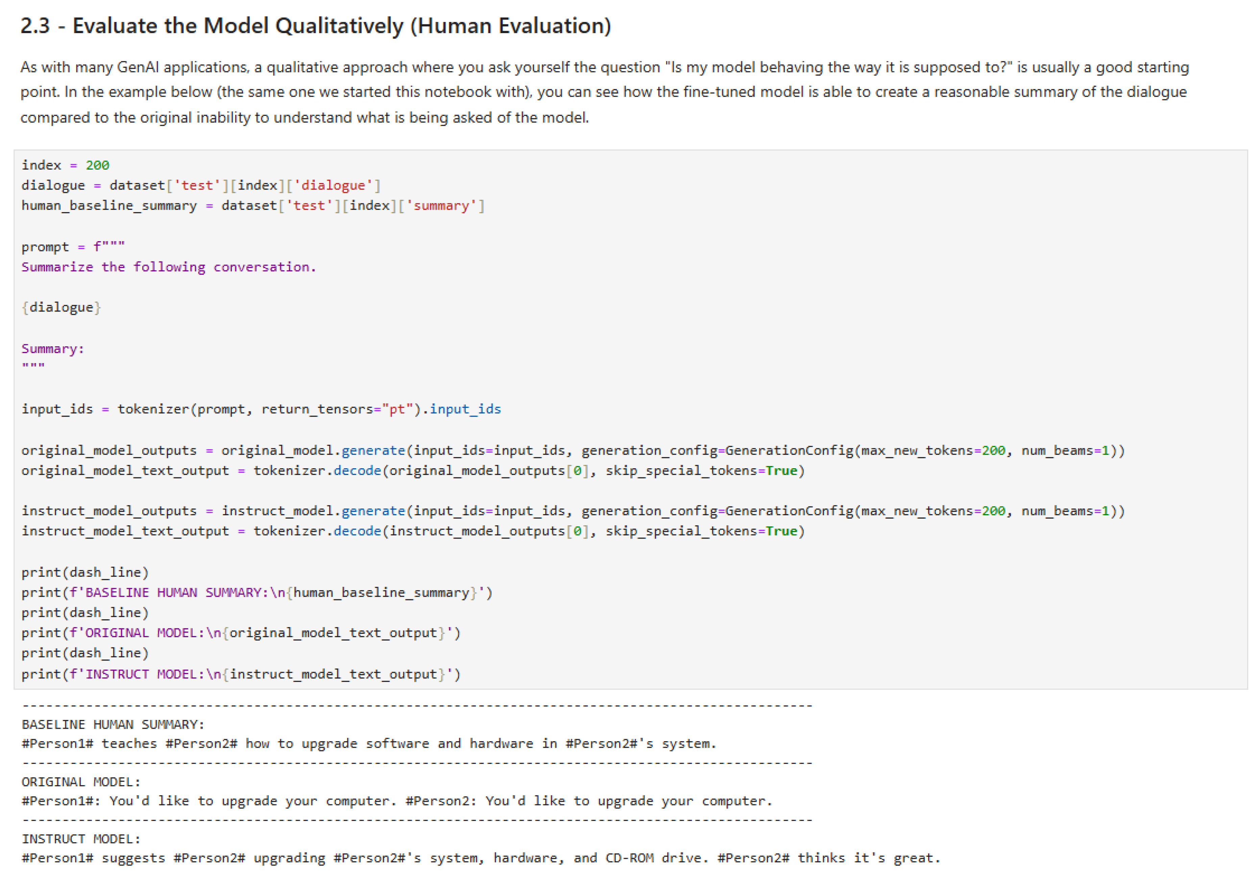This screenshot has height=873, width=1260.
Task: Click the print BASELINE HUMAN SUMMARY code line
Action: point(257,592)
